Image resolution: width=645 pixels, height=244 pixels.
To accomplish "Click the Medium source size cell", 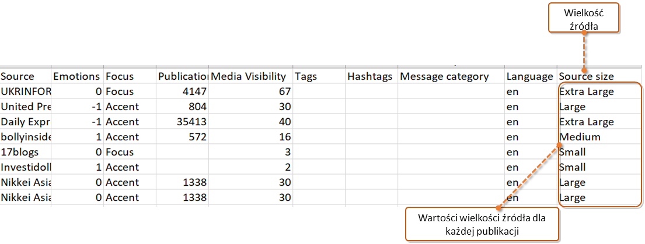I will [x=598, y=137].
